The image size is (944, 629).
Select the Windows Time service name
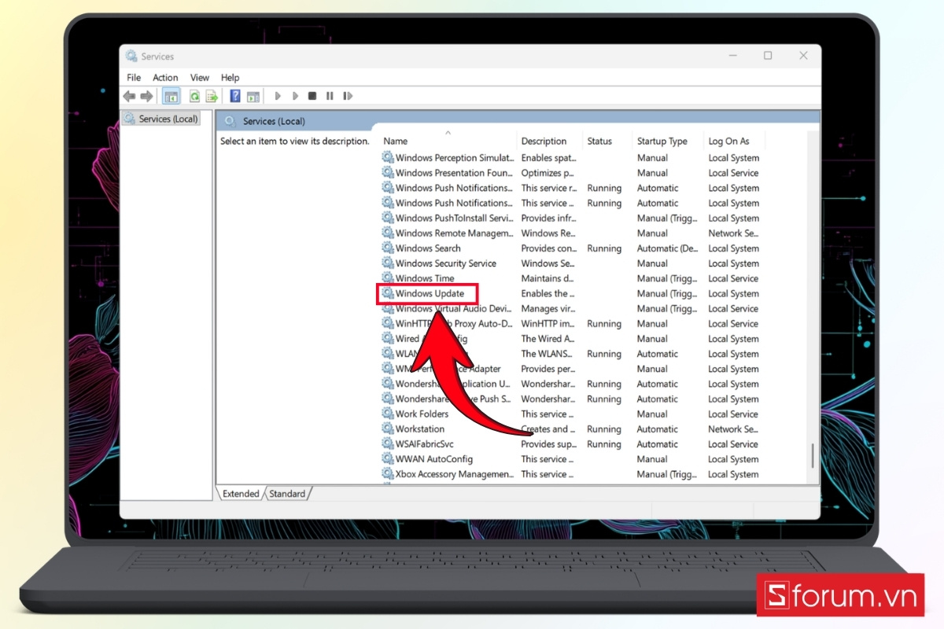tap(425, 278)
